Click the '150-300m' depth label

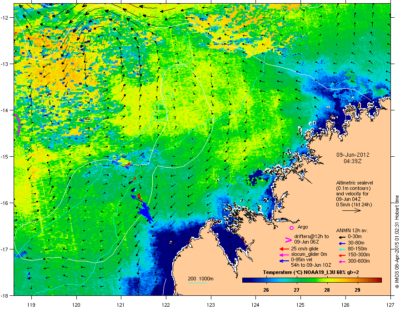359,254
